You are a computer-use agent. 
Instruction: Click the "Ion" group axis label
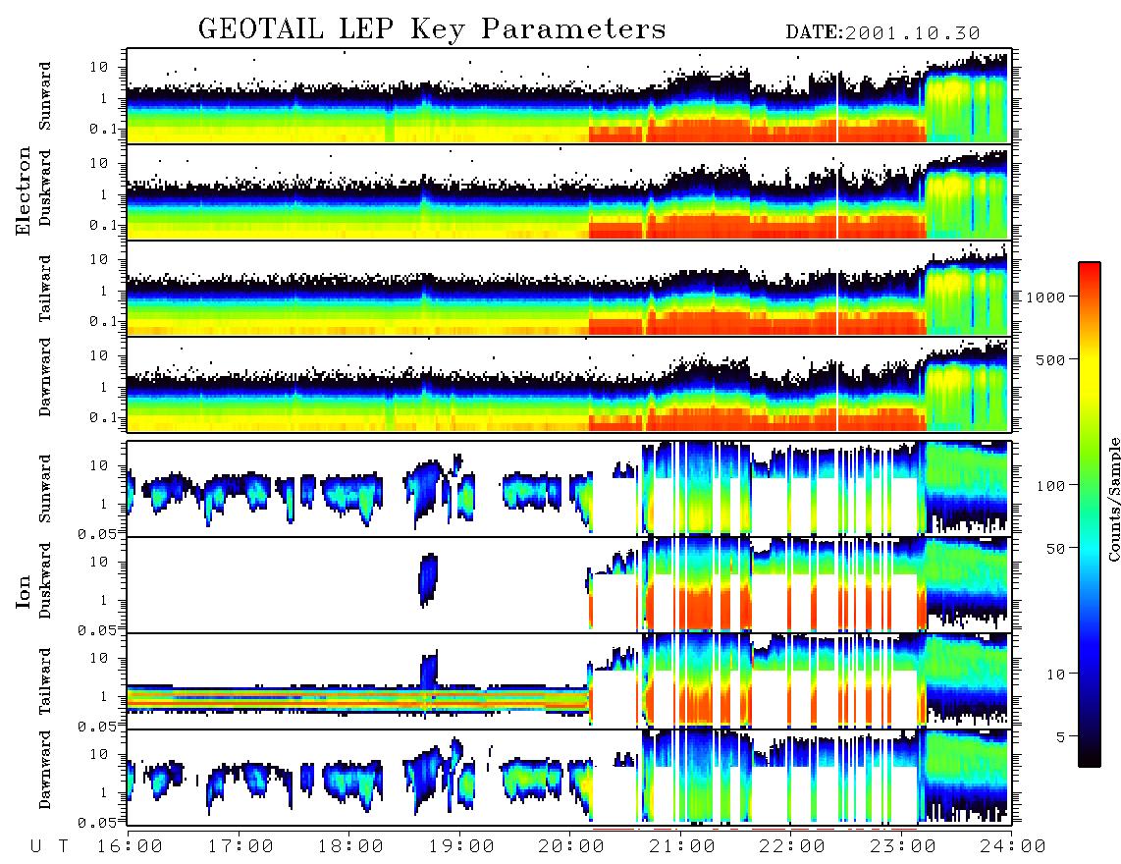tap(24, 591)
